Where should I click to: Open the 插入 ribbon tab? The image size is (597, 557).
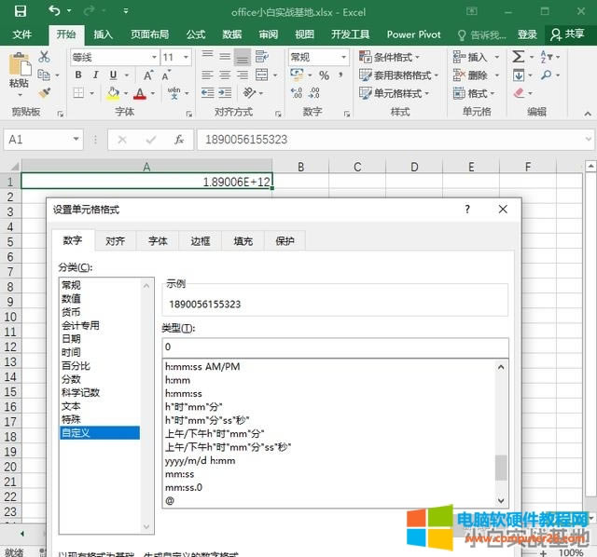103,34
